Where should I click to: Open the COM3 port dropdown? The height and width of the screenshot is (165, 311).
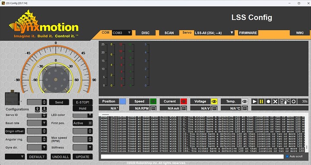[122, 33]
